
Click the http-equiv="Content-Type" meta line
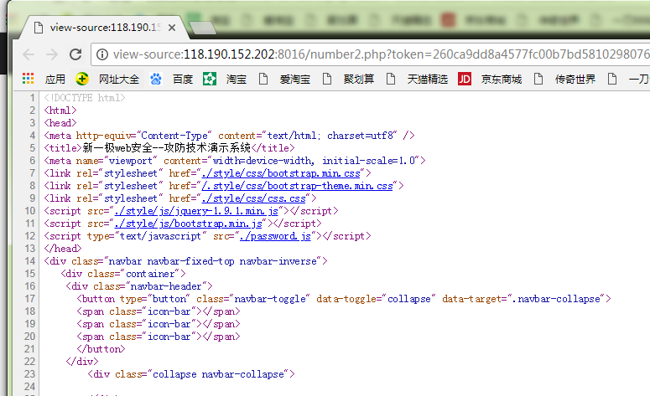point(229,136)
